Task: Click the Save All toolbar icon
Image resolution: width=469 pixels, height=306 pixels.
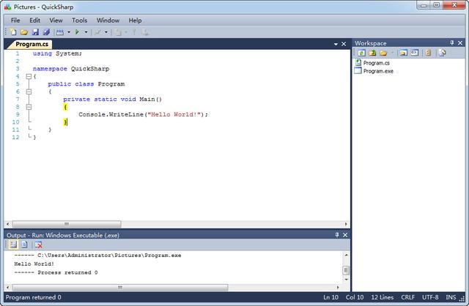Action: point(46,32)
